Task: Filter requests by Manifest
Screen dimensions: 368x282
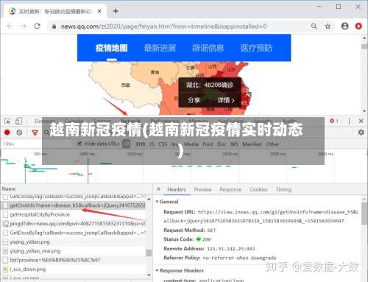Action: click(252, 144)
